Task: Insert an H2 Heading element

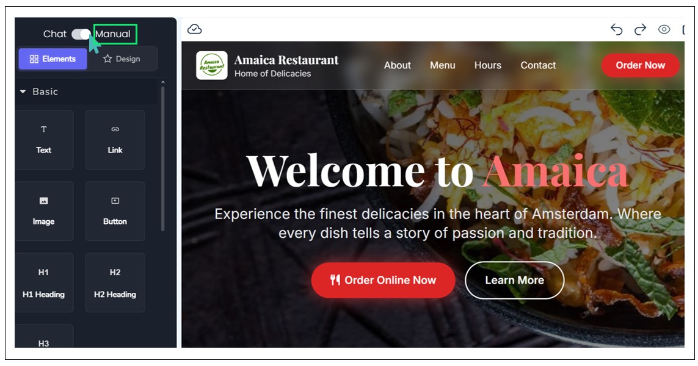Action: (115, 282)
